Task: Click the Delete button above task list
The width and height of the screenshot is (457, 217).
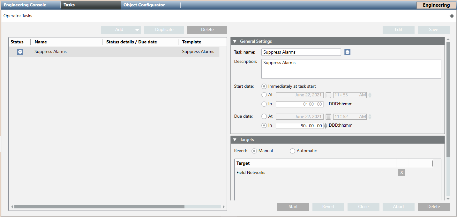Action: click(x=207, y=30)
